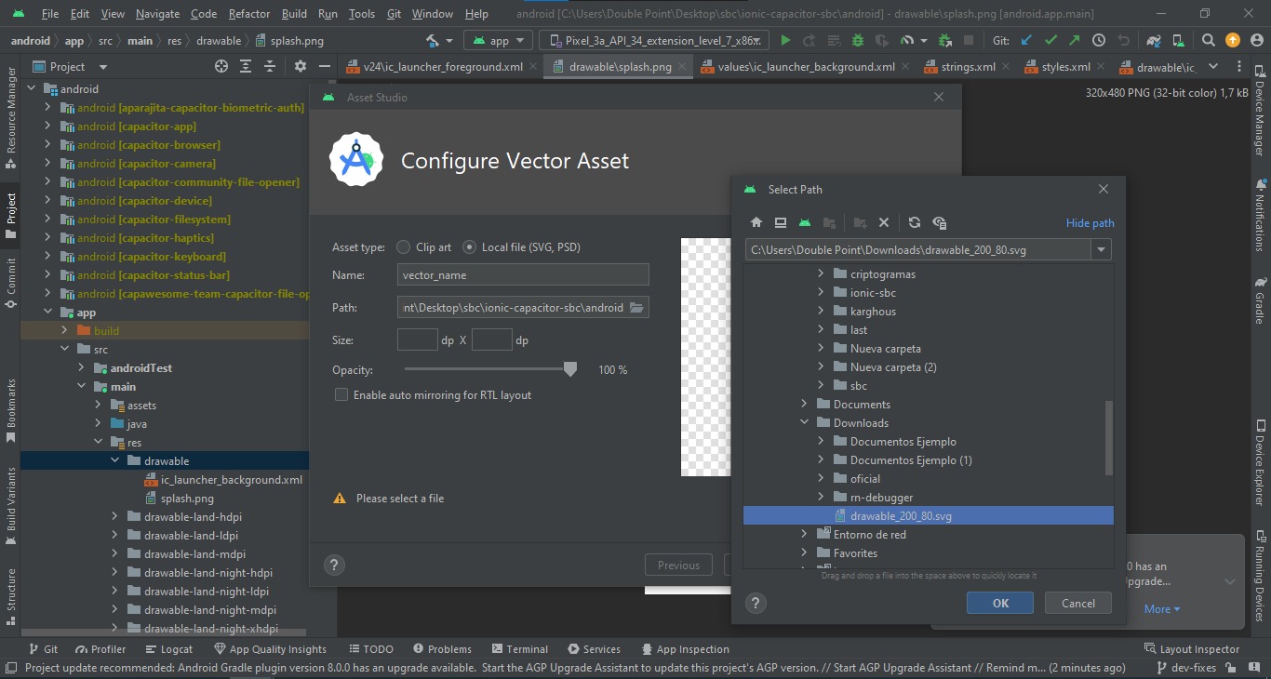Click the vector Name input field
This screenshot has height=679, width=1271.
pos(523,275)
